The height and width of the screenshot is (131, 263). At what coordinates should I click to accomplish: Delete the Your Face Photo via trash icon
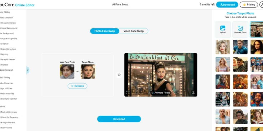point(72,66)
